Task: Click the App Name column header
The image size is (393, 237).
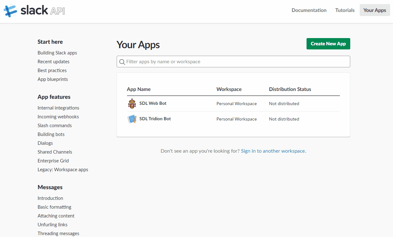Action: click(x=139, y=89)
